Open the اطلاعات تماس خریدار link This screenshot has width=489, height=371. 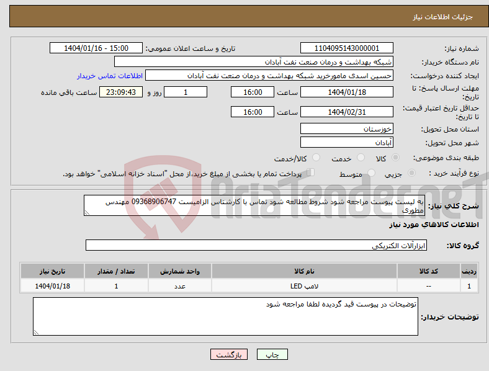click(x=110, y=76)
